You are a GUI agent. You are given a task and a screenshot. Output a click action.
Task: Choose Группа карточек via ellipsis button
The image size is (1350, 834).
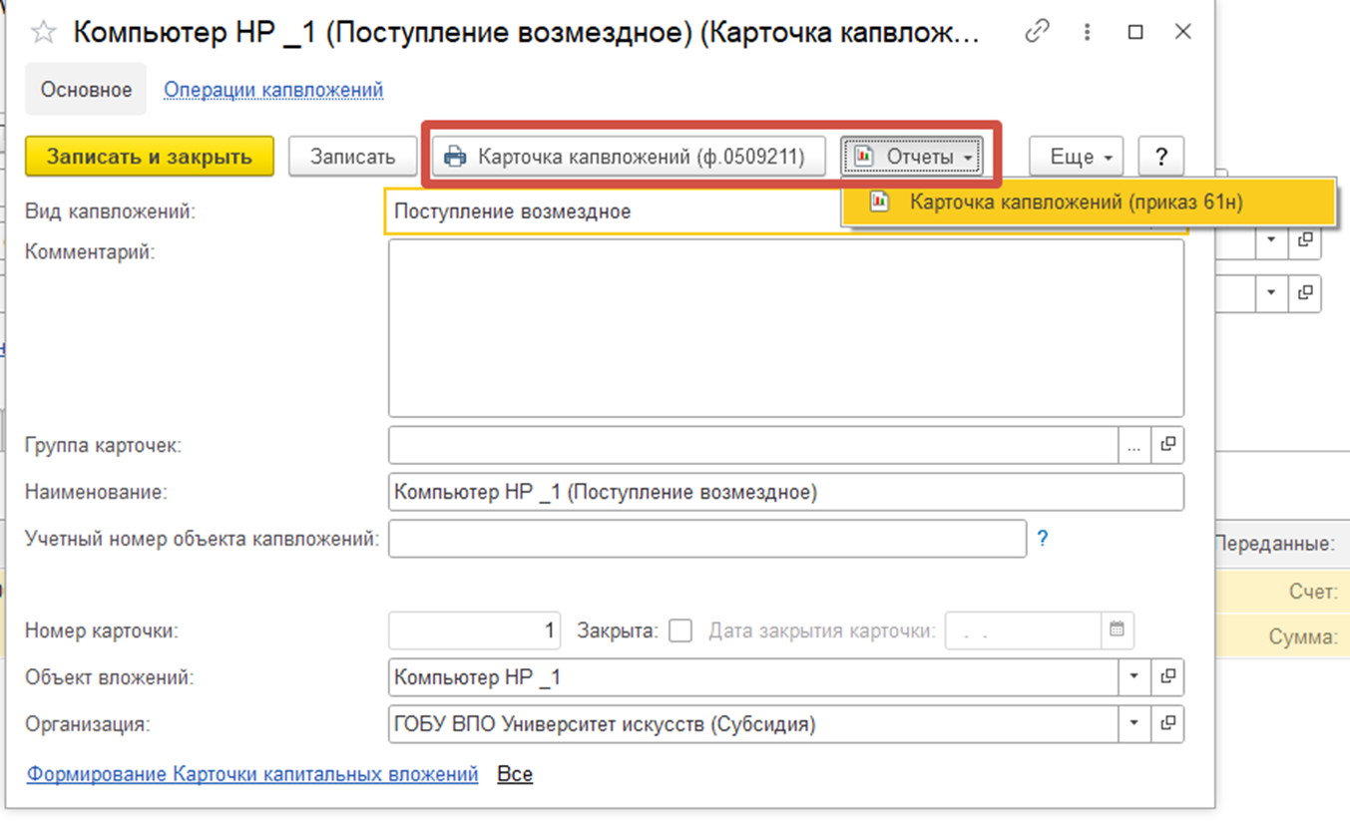point(1134,446)
